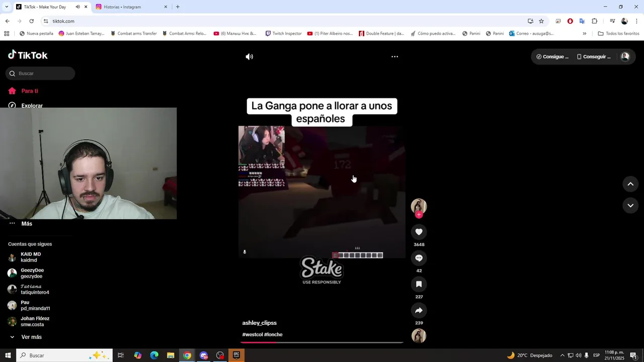Click the taskbar Buscar search box
Viewport: 644px width, 362px height.
(64, 355)
